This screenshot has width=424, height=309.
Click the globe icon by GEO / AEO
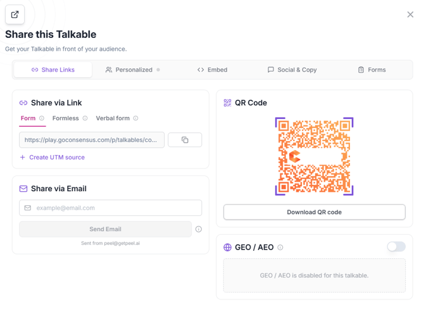(x=227, y=248)
